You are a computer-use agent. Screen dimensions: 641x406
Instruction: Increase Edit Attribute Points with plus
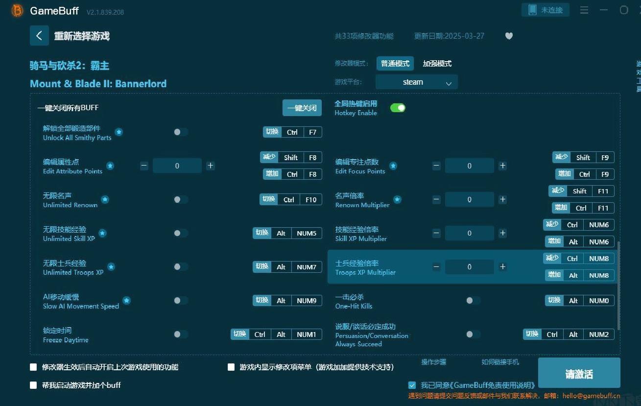click(x=211, y=166)
